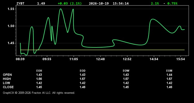Click the 1.50 price axis label

(11, 26)
